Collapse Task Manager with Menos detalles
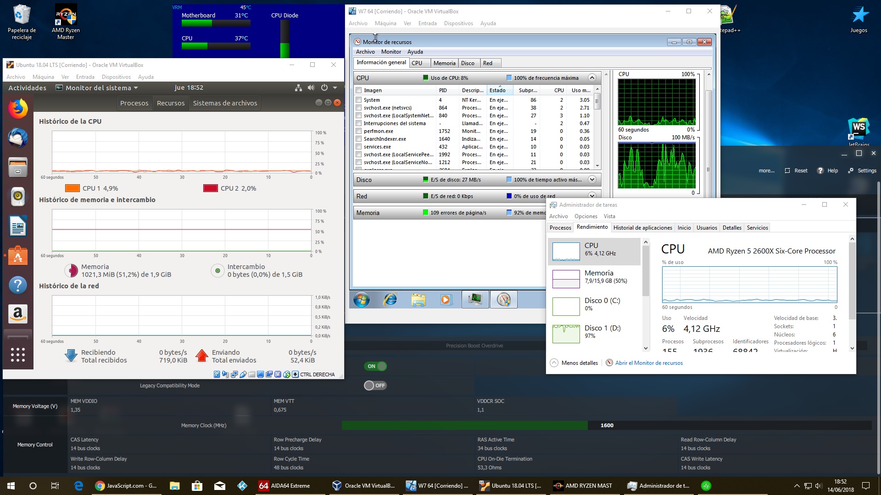 pyautogui.click(x=574, y=363)
